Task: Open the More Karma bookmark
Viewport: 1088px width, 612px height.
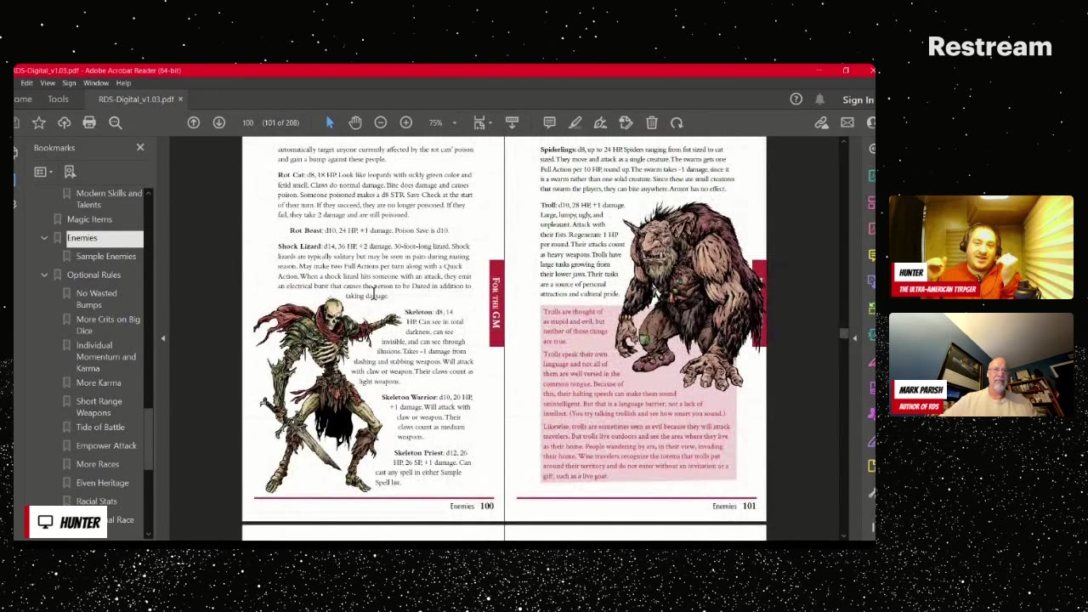Action: (99, 382)
